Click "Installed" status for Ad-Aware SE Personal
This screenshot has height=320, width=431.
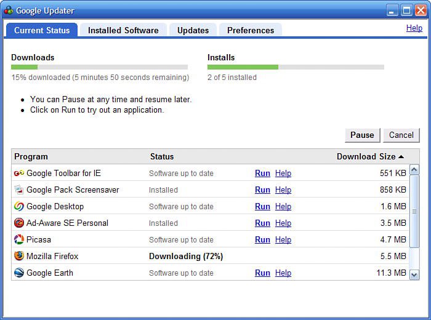pyautogui.click(x=163, y=223)
